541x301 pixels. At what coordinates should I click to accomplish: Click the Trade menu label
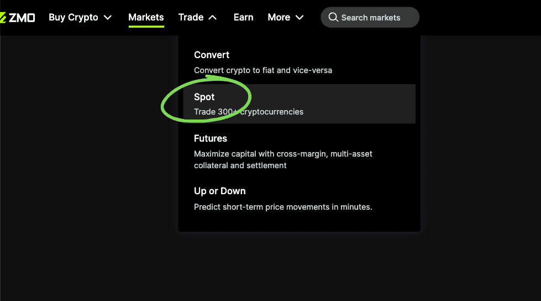(191, 17)
